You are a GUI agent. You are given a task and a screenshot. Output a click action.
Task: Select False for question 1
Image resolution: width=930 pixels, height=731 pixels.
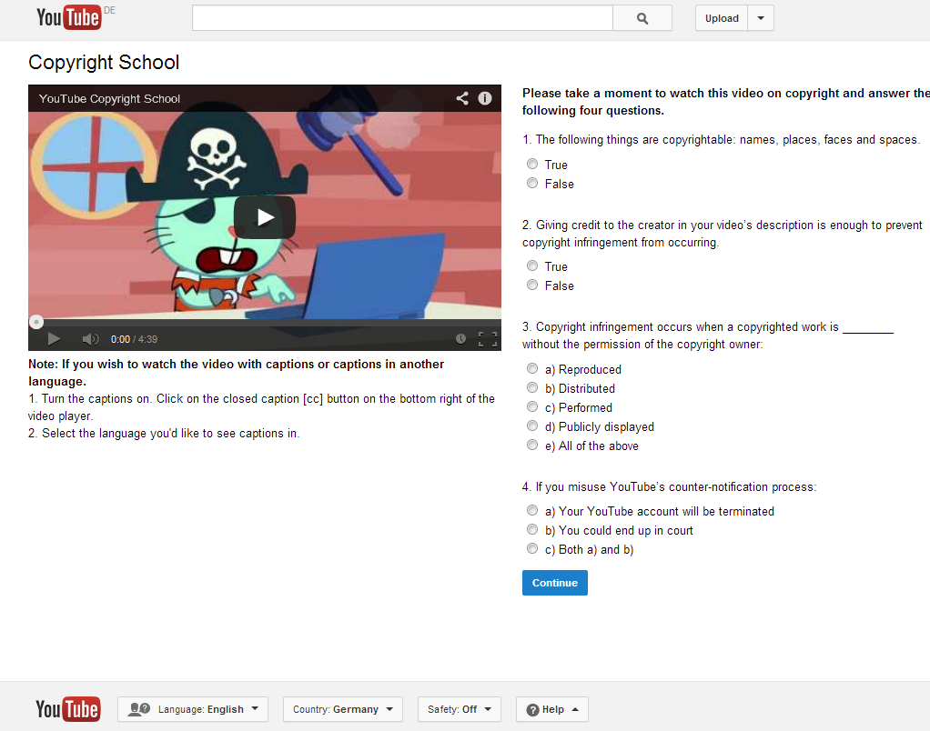pyautogui.click(x=532, y=183)
